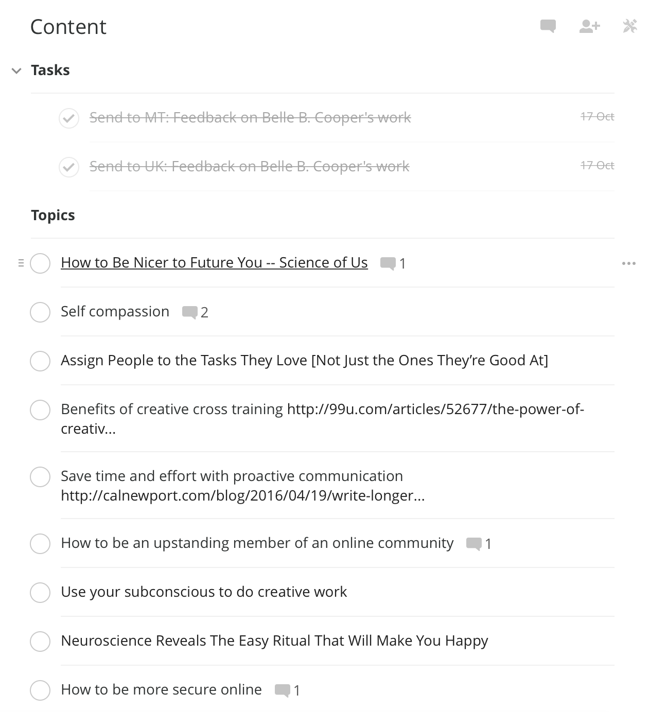Open comments on 'How to Be Nicer to Future You'

[389, 263]
